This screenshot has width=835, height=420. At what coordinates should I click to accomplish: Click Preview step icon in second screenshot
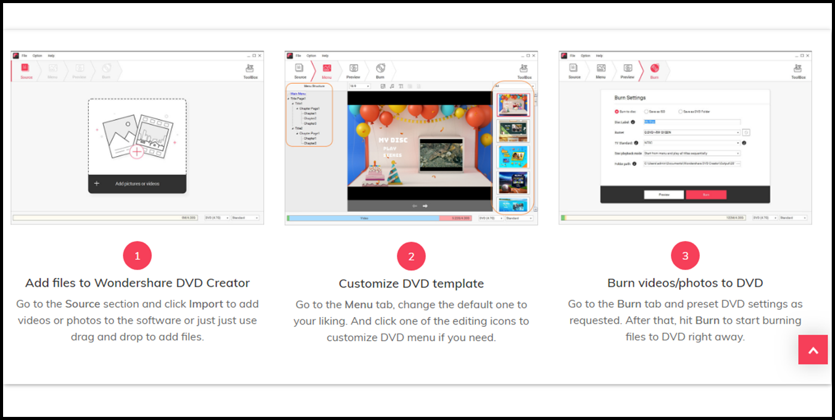(x=354, y=68)
